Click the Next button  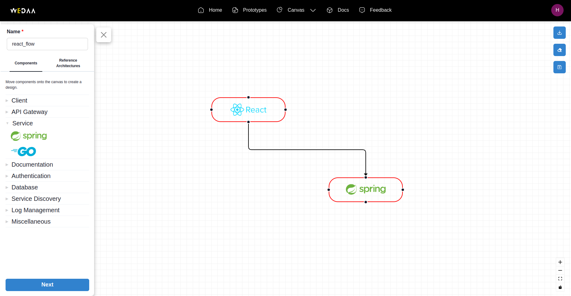tap(47, 285)
